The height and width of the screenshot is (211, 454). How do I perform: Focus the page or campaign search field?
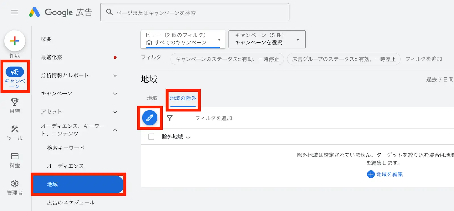(x=195, y=12)
